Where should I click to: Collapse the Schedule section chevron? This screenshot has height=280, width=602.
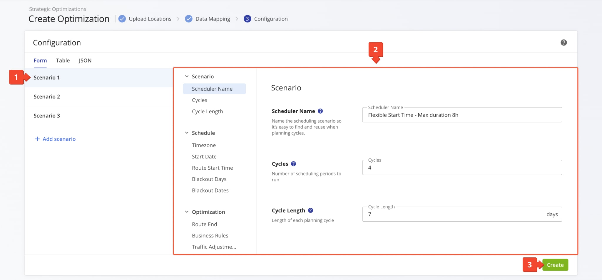click(187, 133)
